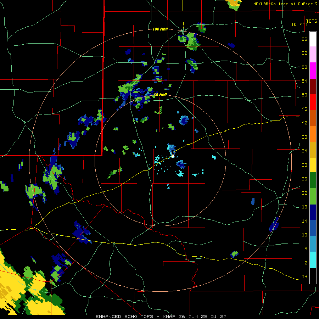Click the 42 legend value
This screenshot has height=319, width=319.
304,123
